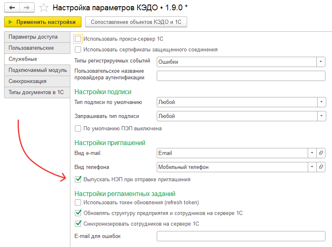Image resolution: width=332 pixels, height=247 pixels.
Task: Click Применить настройки button
Action: [x=43, y=22]
